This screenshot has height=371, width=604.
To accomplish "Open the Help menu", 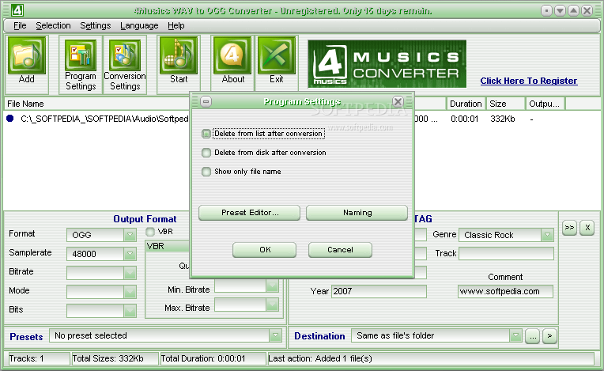I will coord(176,25).
